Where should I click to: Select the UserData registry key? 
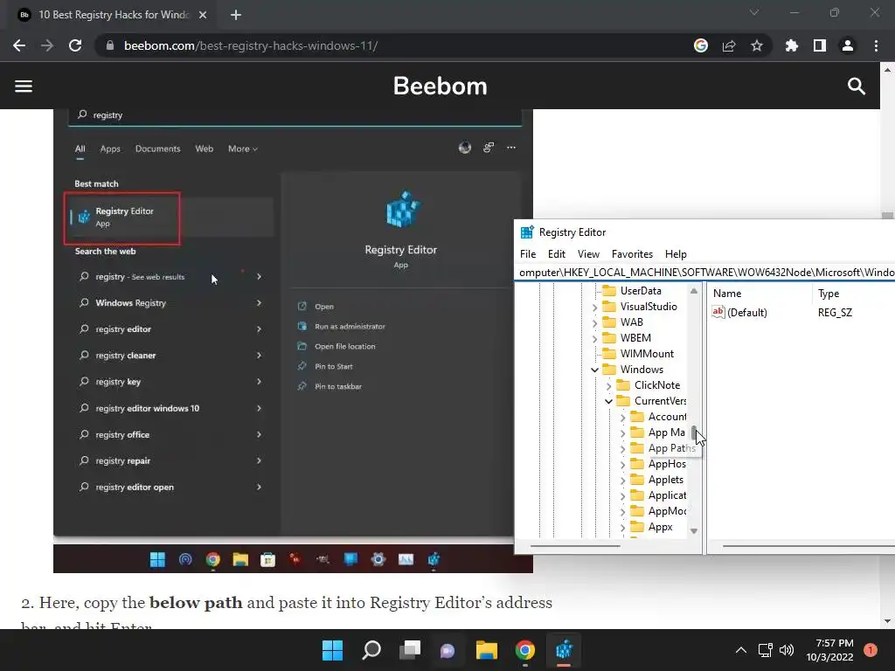click(641, 290)
